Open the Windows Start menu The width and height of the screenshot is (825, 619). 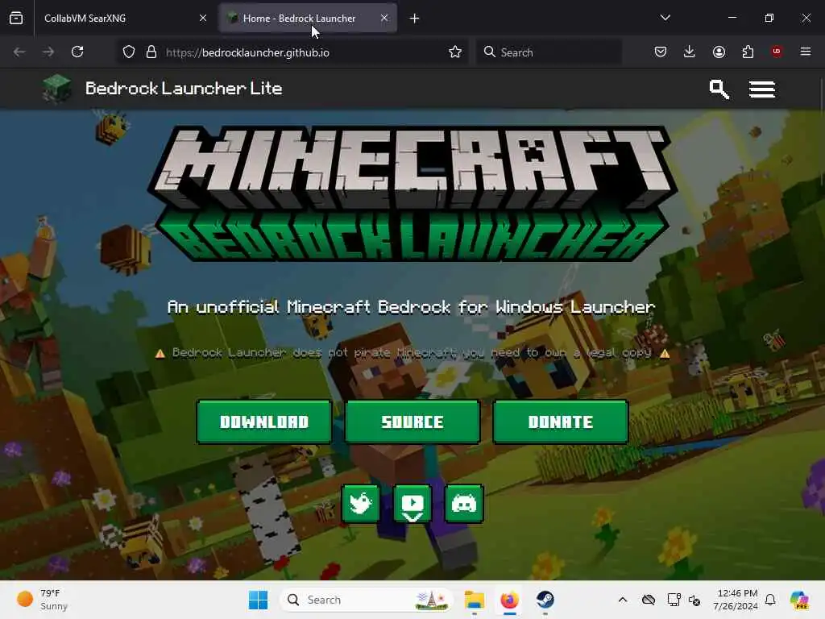[x=258, y=600]
